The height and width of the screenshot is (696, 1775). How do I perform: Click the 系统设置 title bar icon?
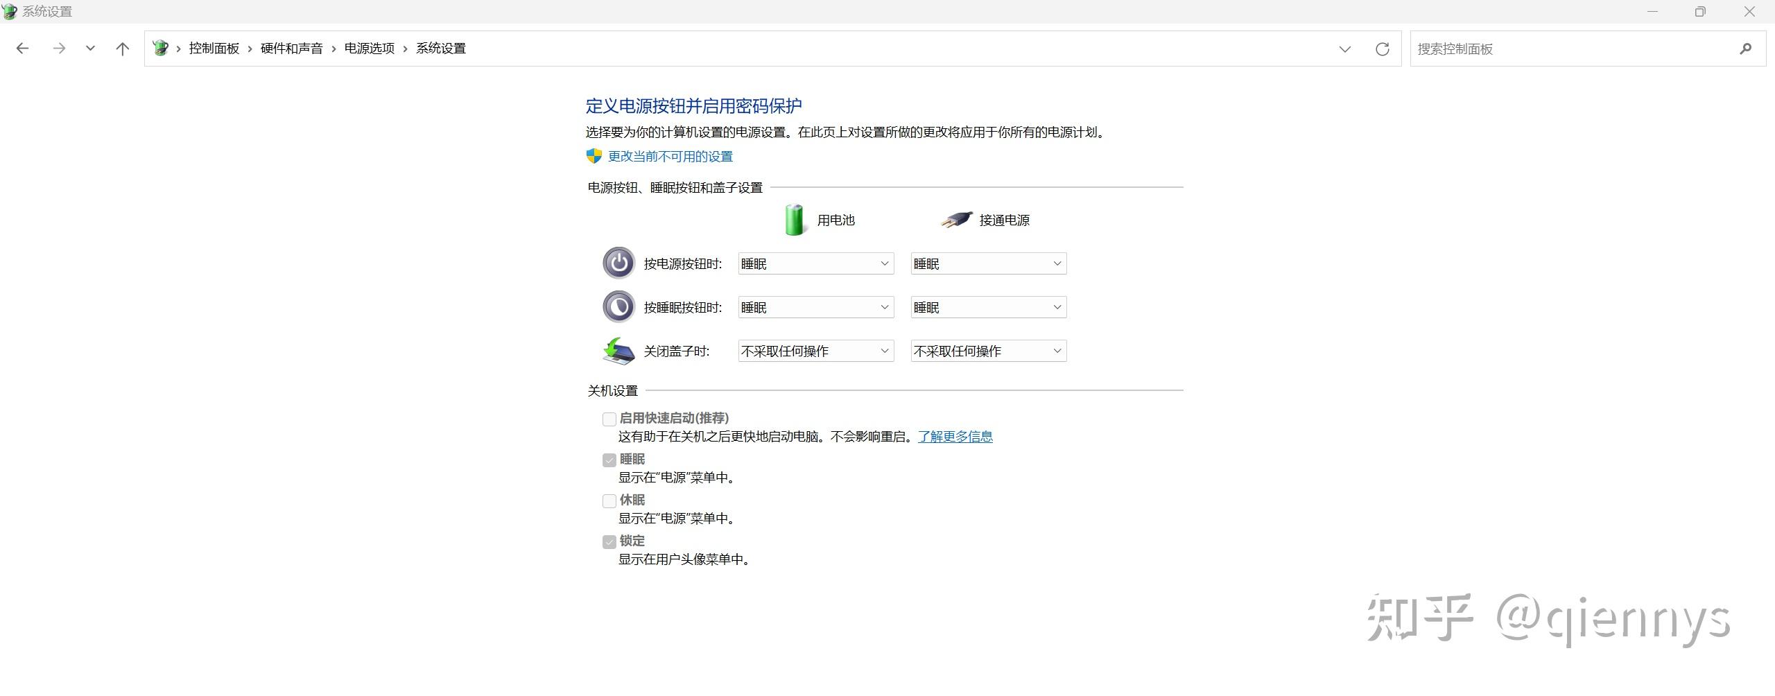point(10,11)
